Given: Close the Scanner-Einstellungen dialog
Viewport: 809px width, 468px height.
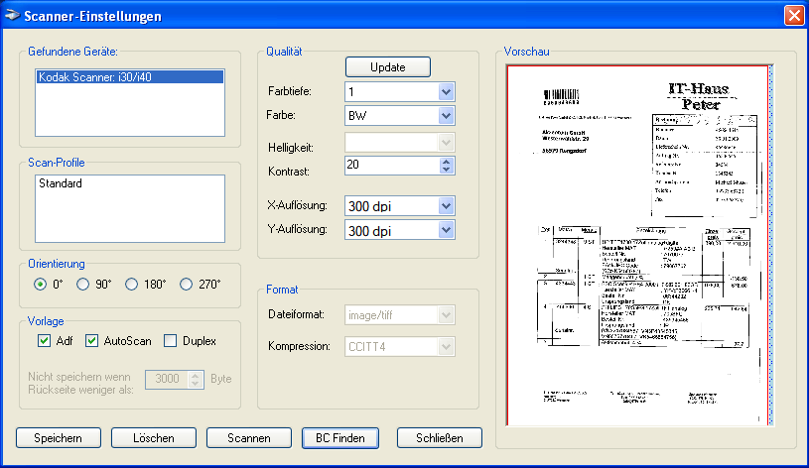Looking at the screenshot, I should (x=794, y=16).
